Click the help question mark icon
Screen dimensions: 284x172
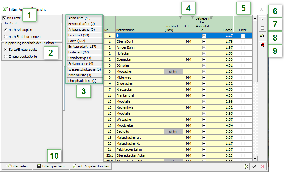point(246,167)
